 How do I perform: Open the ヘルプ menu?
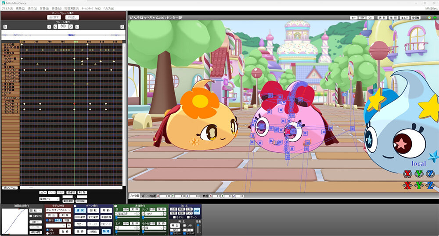point(108,8)
